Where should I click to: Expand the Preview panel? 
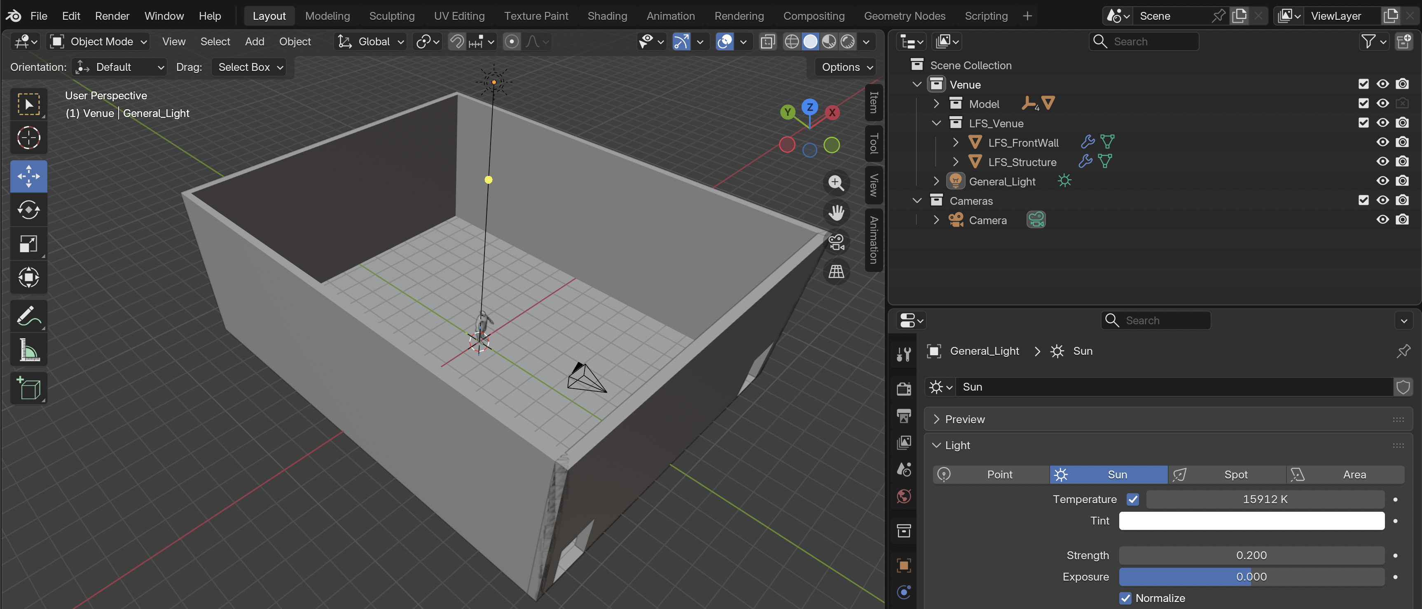(964, 419)
